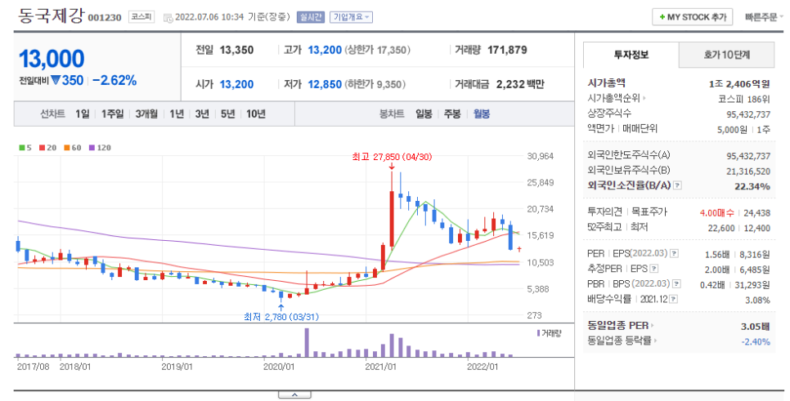
Task: Select the 1년 line chart period
Action: click(177, 114)
